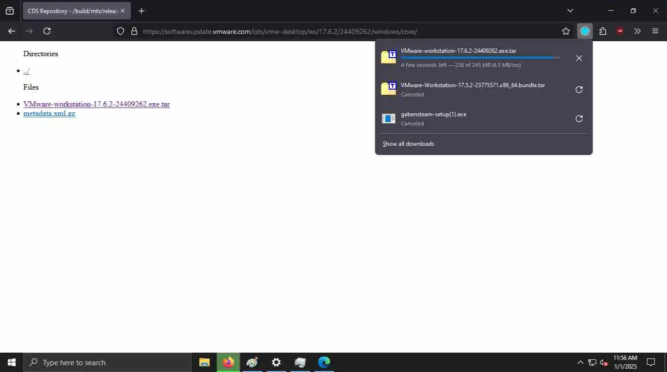Show more tools overflow chevron
Image resolution: width=667 pixels, height=372 pixels.
coord(637,31)
